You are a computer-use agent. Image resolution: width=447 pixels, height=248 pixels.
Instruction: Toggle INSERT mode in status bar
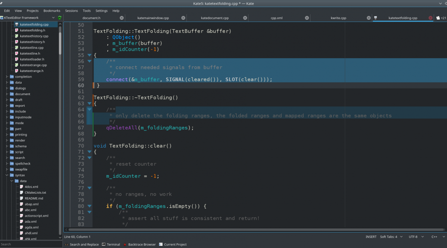(371, 237)
